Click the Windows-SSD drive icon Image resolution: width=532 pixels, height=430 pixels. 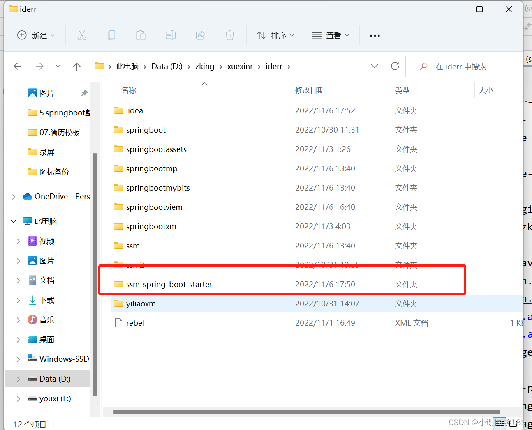pos(32,359)
